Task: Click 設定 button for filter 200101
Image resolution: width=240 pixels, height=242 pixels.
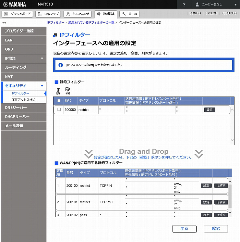Action: tap(206, 202)
